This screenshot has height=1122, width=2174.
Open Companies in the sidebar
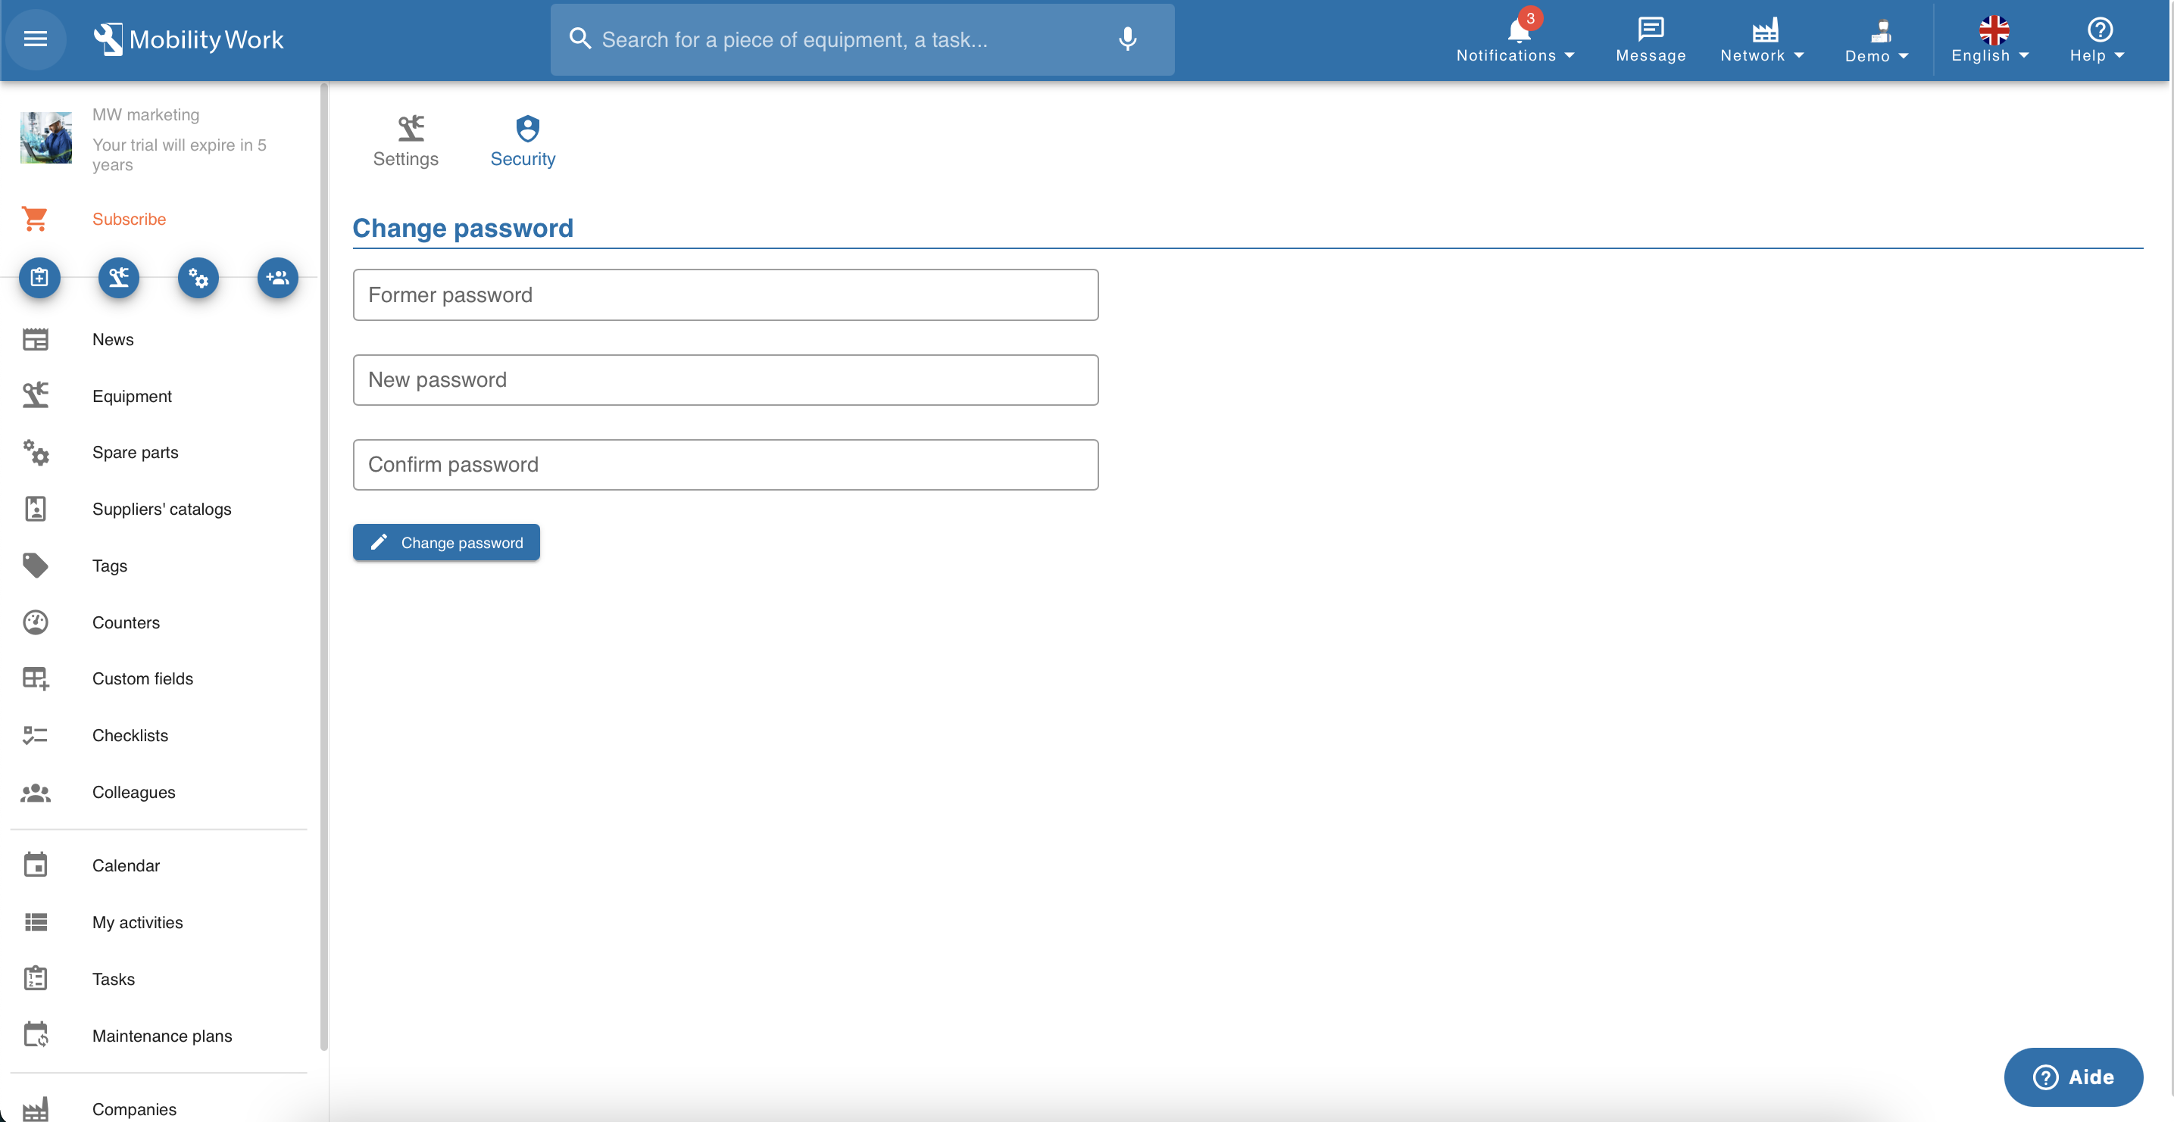(134, 1108)
